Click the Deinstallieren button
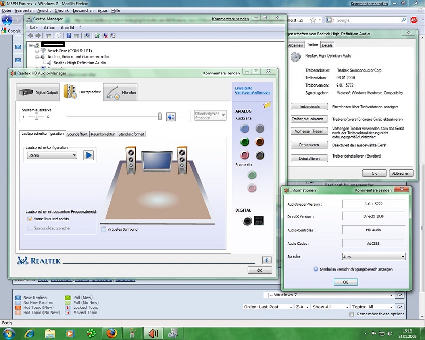Screen dimensions: 425x340 [309, 158]
